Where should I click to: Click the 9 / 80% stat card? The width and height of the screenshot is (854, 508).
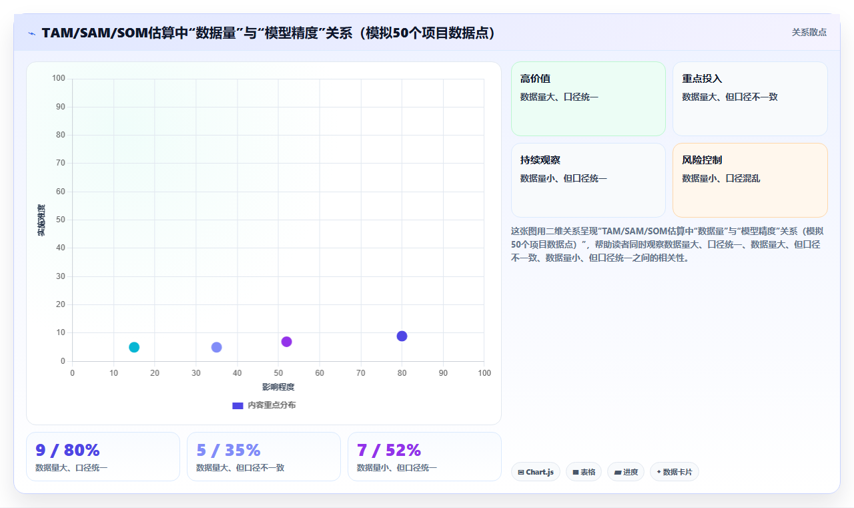(103, 457)
